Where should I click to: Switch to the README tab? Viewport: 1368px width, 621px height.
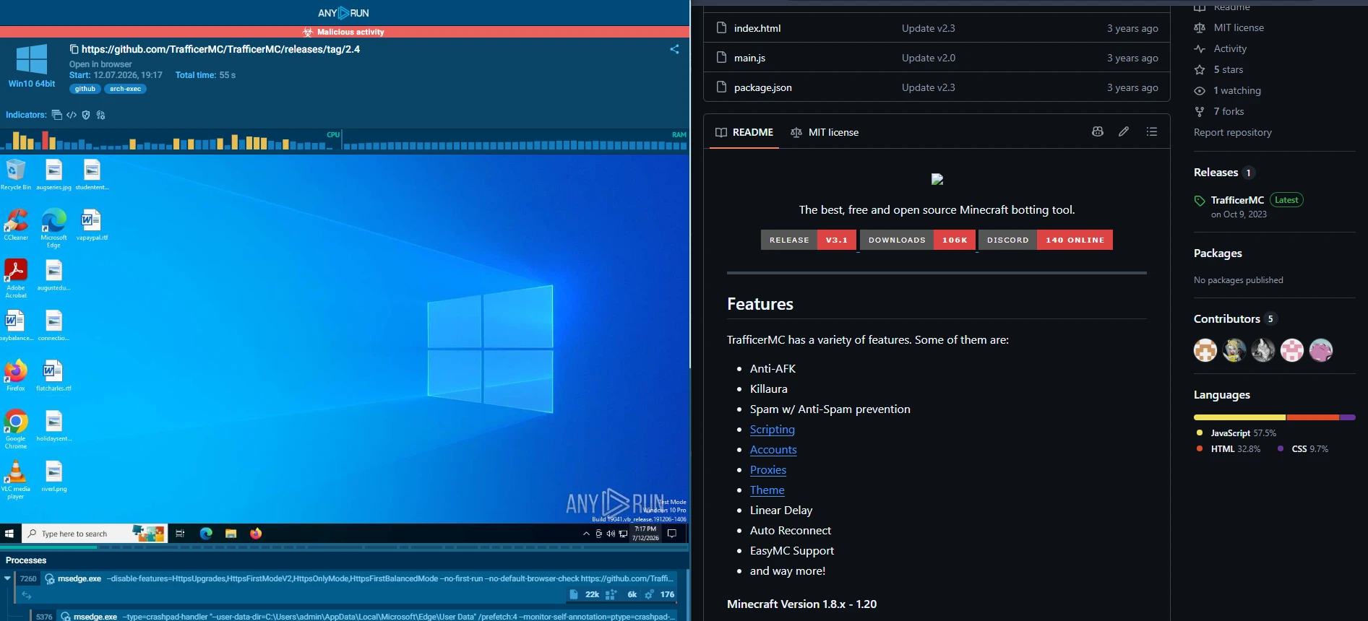click(744, 132)
